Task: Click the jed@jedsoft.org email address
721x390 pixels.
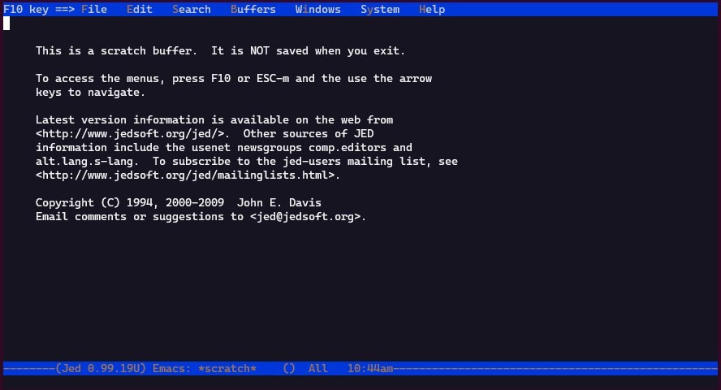Action: [x=305, y=217]
